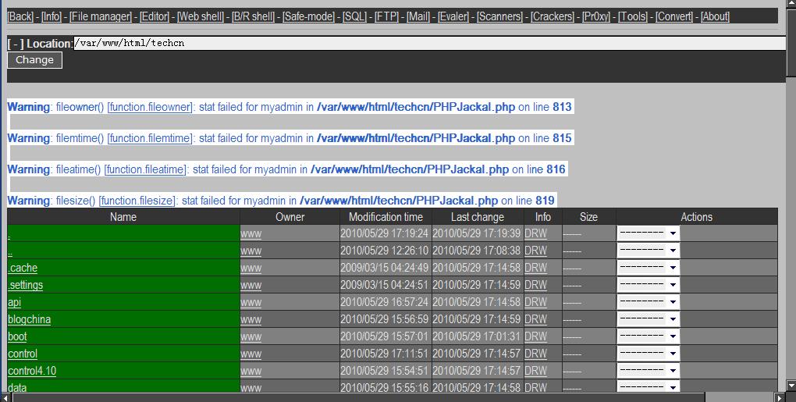This screenshot has width=796, height=402.
Task: Open the File manager menu link
Action: (100, 16)
